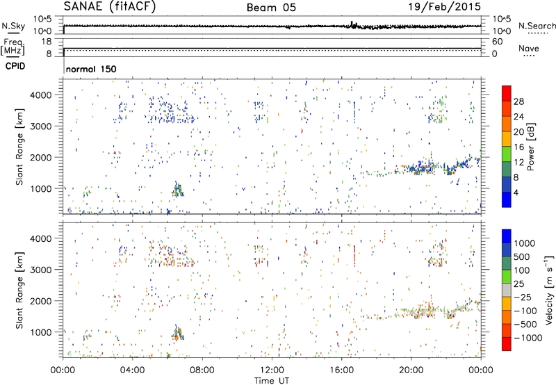This screenshot has height=385, width=556.
Task: Click Slant Range [km] label of power panel
Action: [19, 147]
